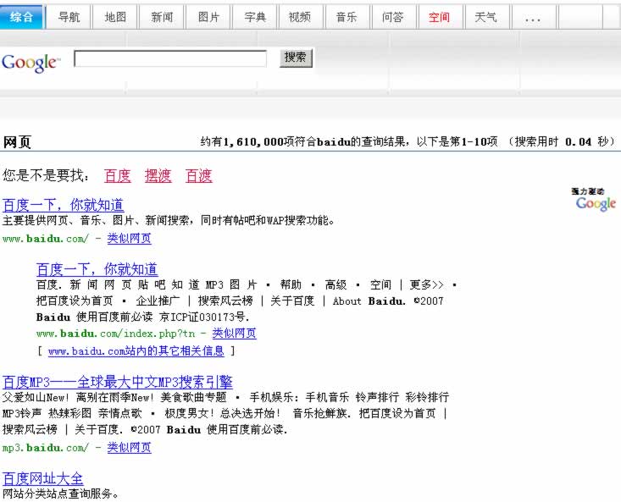The height and width of the screenshot is (502, 621).
Task: Open indented result 百度一下，你就知道
Action: point(97,269)
